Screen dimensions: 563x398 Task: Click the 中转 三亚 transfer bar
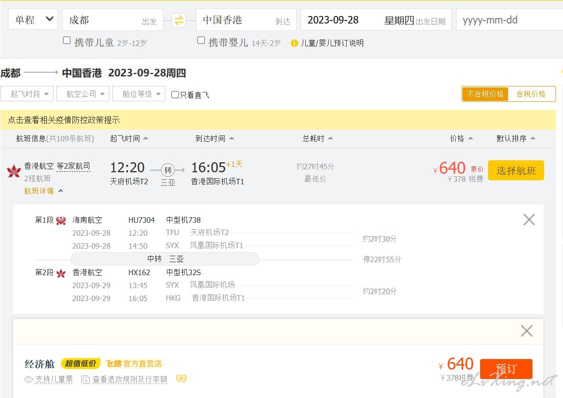coord(165,259)
